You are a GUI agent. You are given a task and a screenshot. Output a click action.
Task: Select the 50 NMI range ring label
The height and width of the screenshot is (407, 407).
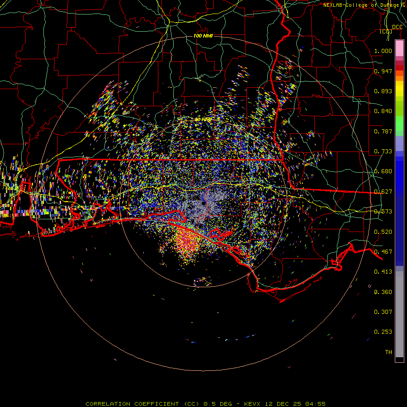point(203,120)
